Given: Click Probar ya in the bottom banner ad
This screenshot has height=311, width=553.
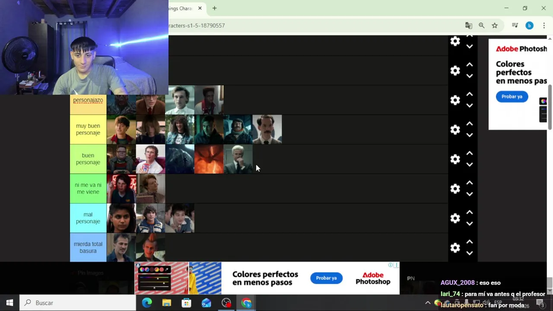Looking at the screenshot, I should click(x=326, y=278).
